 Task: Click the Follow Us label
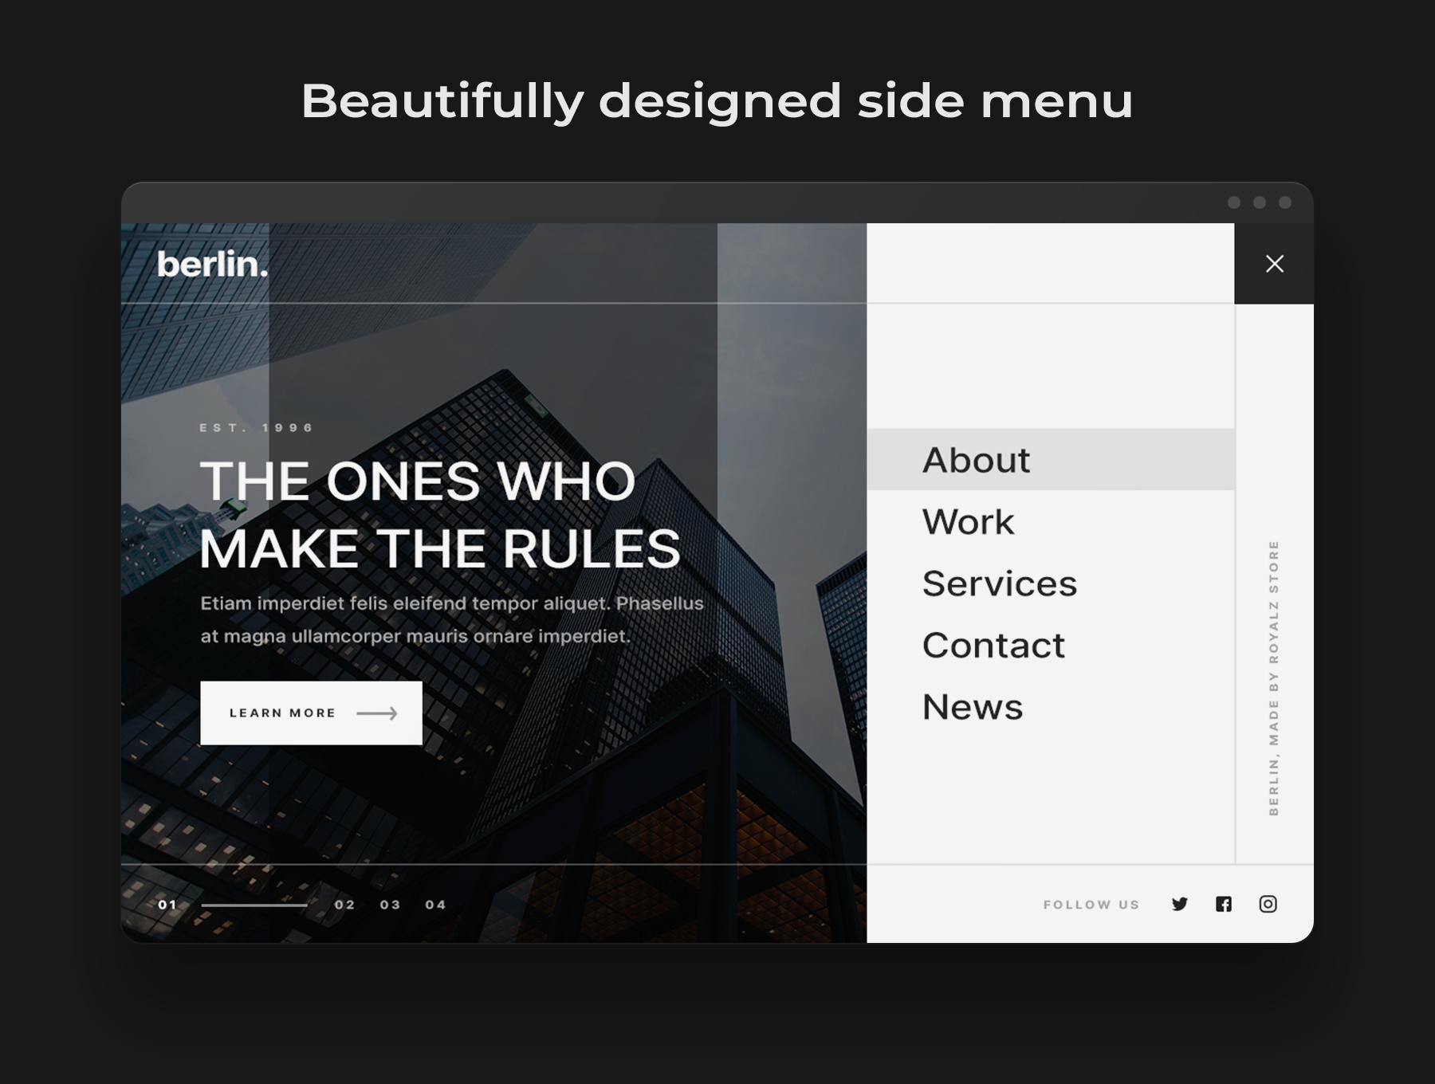click(x=1091, y=905)
